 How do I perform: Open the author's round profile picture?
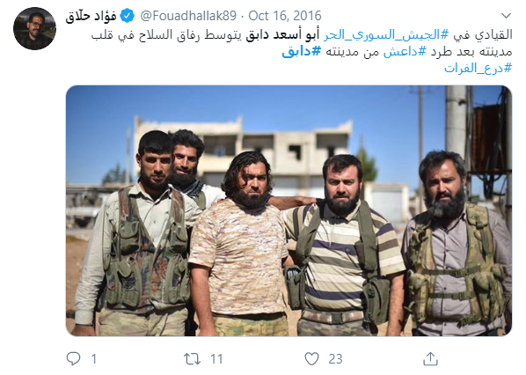[x=34, y=28]
